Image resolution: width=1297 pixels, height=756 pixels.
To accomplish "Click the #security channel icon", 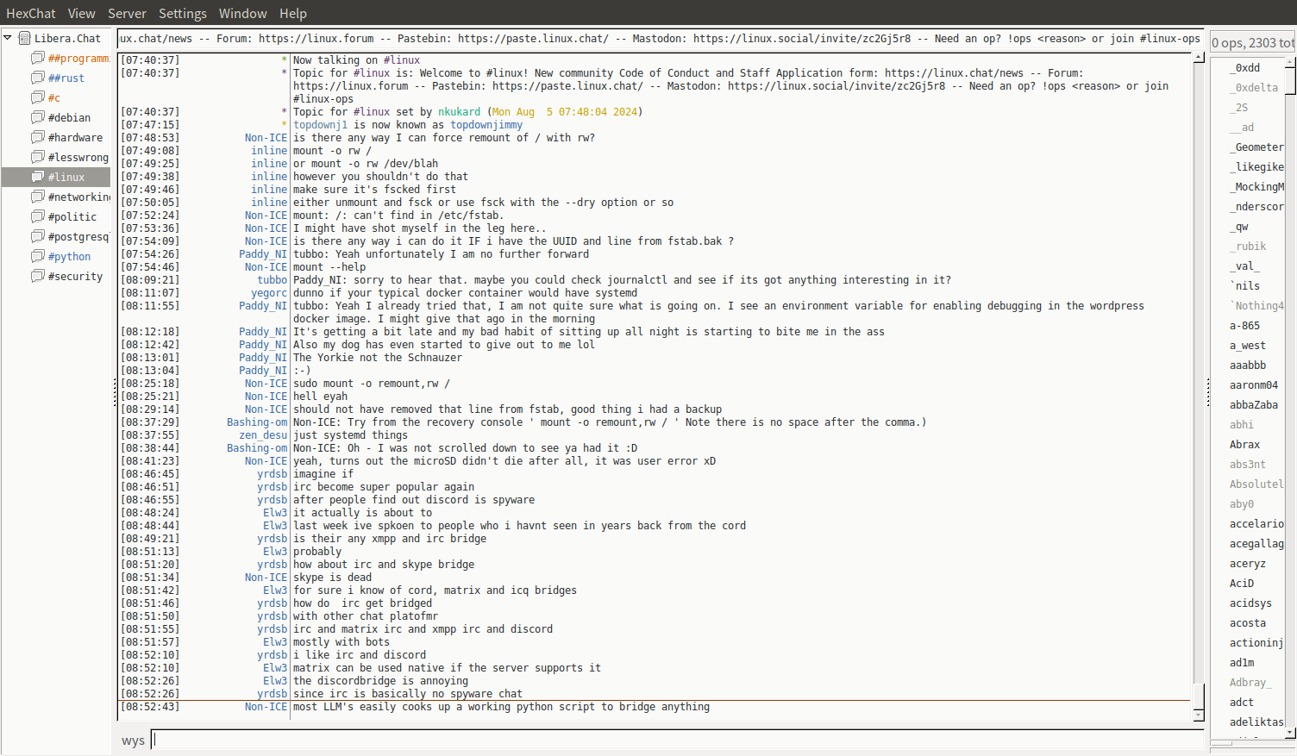I will (x=38, y=276).
